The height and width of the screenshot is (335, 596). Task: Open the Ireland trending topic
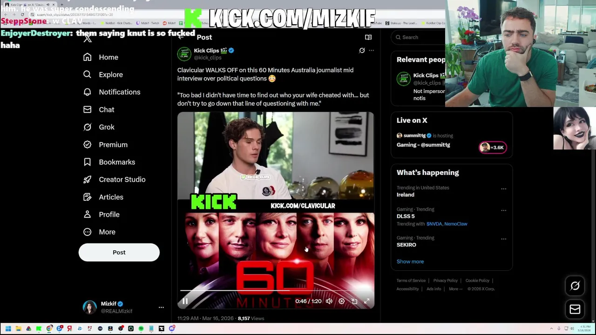click(x=405, y=195)
